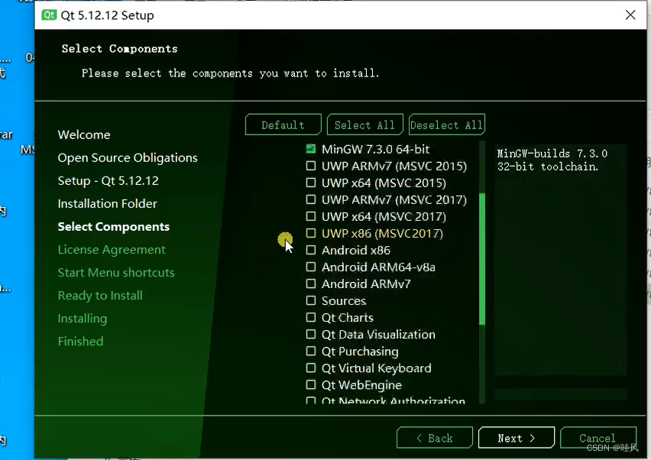Click the Deselect All button
651x460 pixels.
(x=447, y=125)
